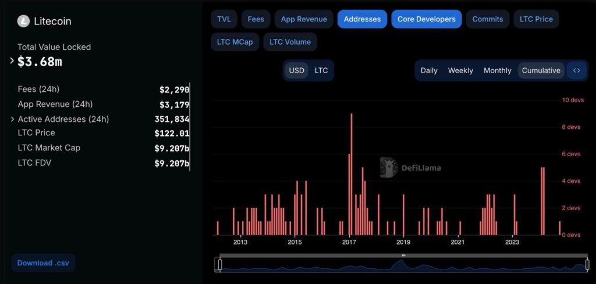Click the Litecoin title text
The width and height of the screenshot is (596, 284).
click(x=52, y=21)
